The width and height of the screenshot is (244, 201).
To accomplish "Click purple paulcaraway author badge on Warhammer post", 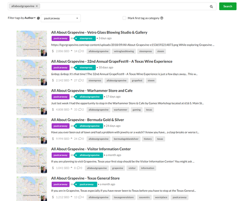I will [60, 97].
